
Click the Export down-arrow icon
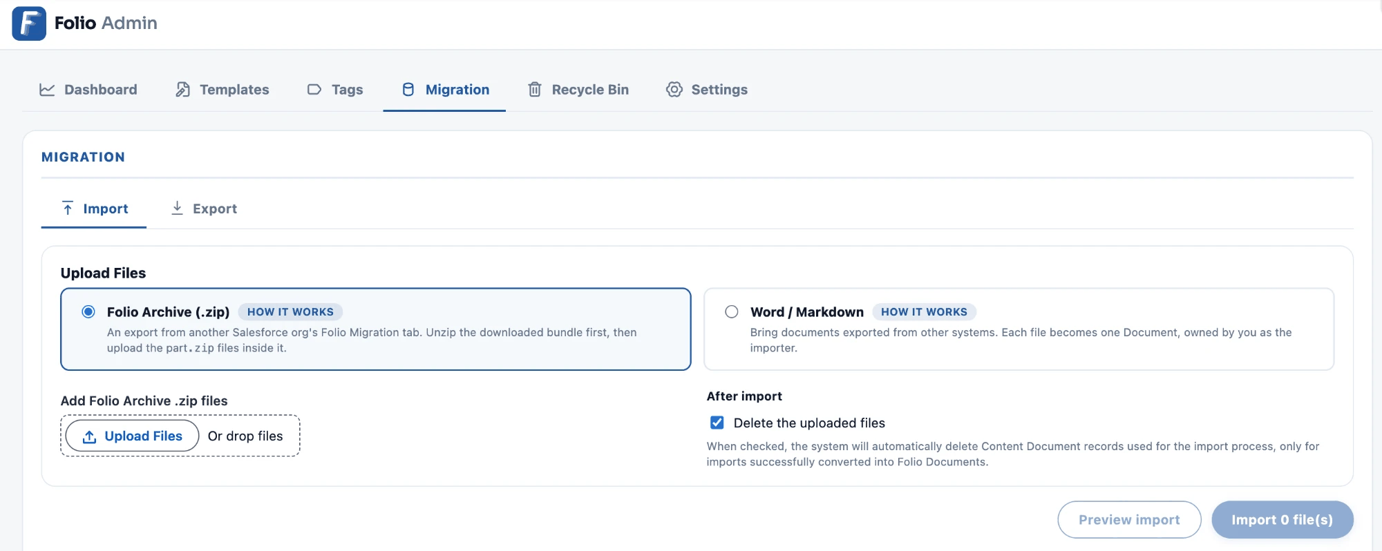click(x=178, y=208)
